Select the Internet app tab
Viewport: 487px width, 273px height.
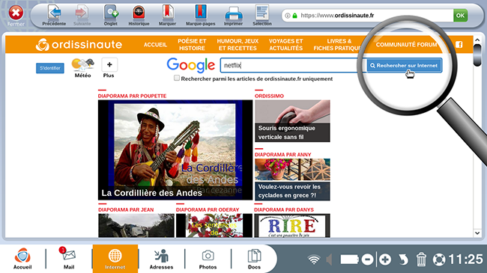(x=115, y=259)
